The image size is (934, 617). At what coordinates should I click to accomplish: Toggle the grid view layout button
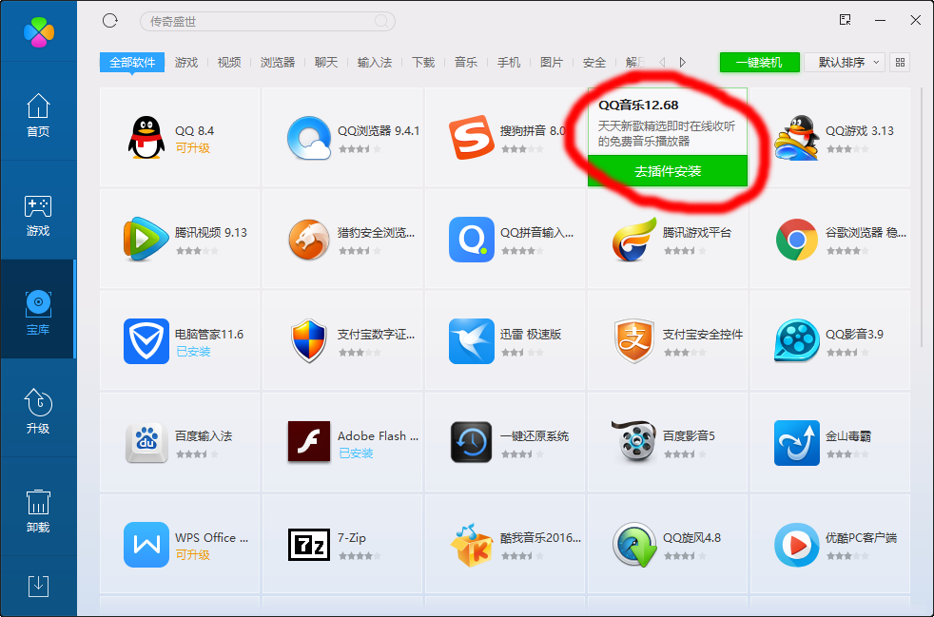click(900, 62)
